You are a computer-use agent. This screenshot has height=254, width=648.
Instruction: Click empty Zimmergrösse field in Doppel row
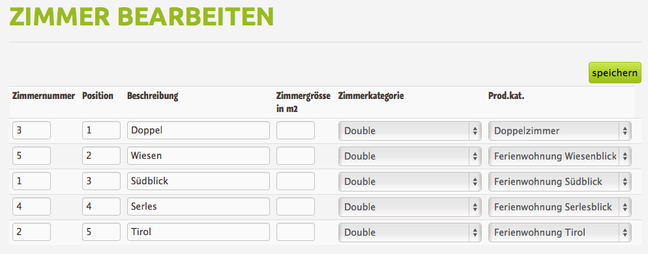(295, 130)
